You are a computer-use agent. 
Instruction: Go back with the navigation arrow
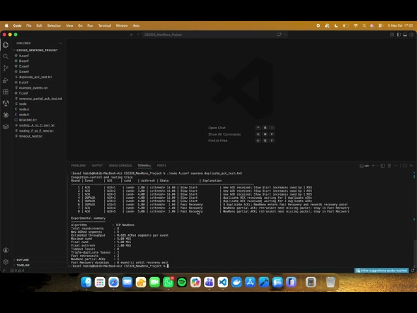point(132,35)
